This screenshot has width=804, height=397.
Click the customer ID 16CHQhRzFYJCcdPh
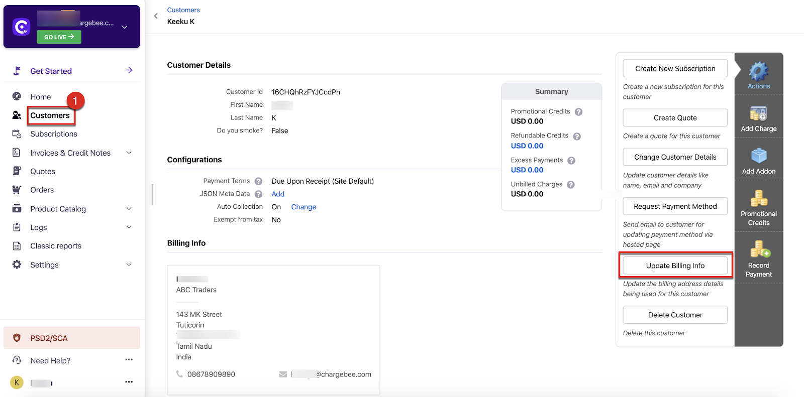coord(306,92)
